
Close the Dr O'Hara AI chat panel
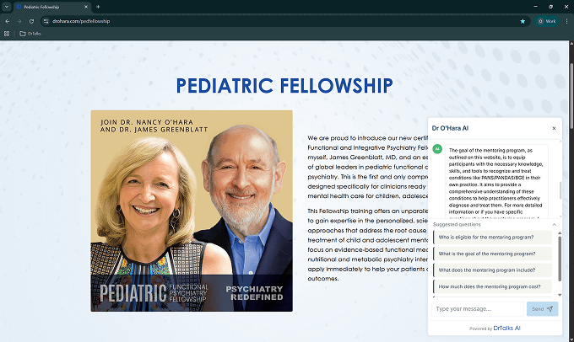point(554,128)
